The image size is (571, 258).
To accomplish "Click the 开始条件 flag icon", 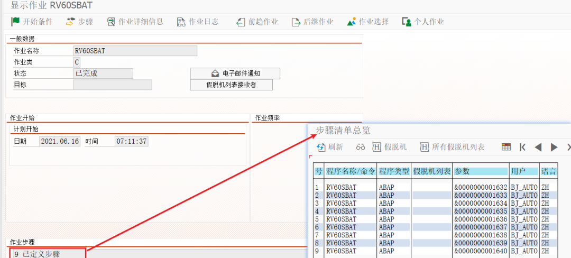I will click(15, 22).
